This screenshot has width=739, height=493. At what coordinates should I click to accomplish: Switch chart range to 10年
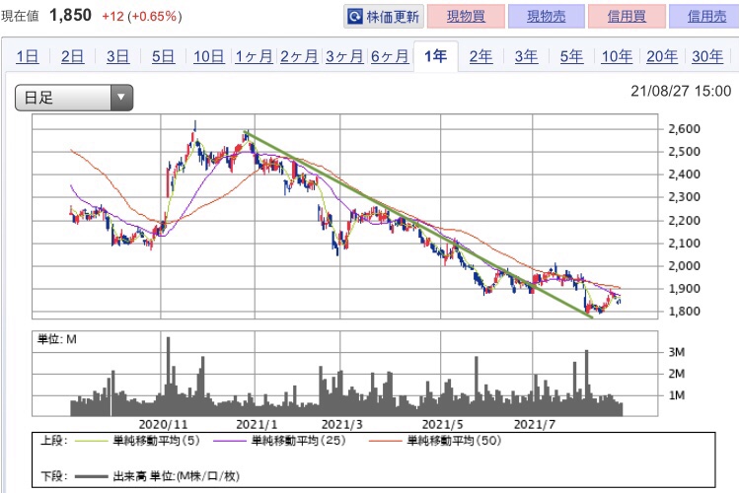click(617, 56)
